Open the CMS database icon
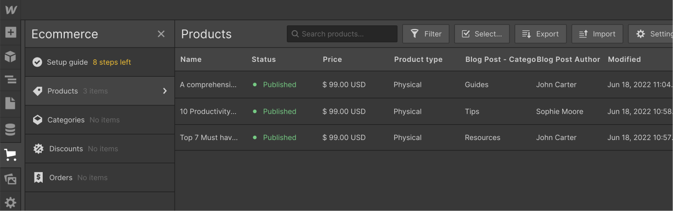The width and height of the screenshot is (673, 211). (11, 129)
